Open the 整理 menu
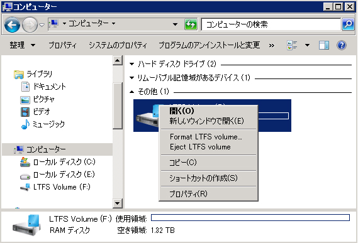Screen dimensions: 358x243 click(x=23, y=45)
